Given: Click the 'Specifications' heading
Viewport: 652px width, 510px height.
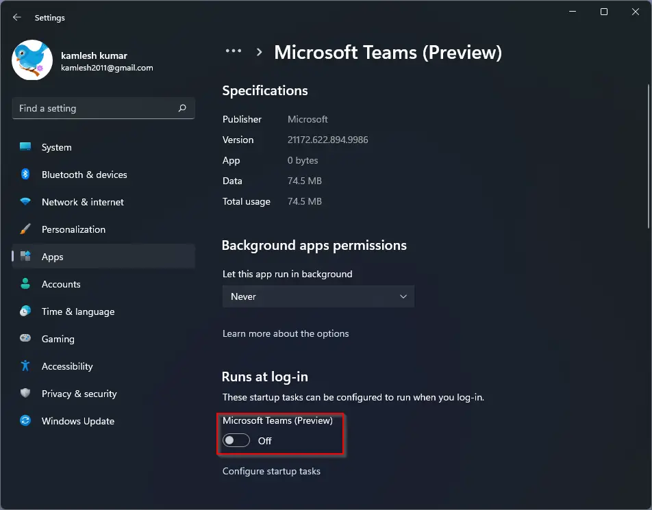Looking at the screenshot, I should [x=265, y=90].
